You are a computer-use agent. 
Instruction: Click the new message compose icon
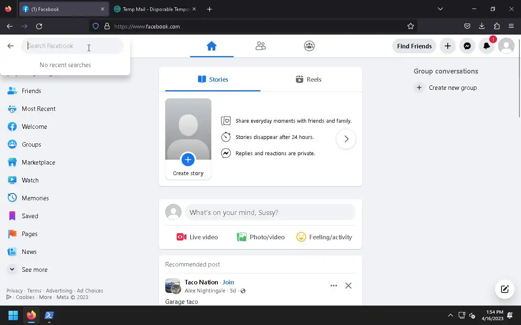pos(505,289)
